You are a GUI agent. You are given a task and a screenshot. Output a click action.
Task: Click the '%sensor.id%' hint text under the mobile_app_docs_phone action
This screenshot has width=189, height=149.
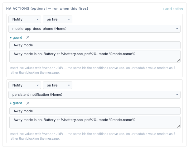click(x=52, y=68)
